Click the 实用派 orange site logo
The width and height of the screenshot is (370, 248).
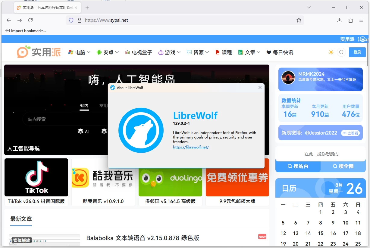(39, 52)
